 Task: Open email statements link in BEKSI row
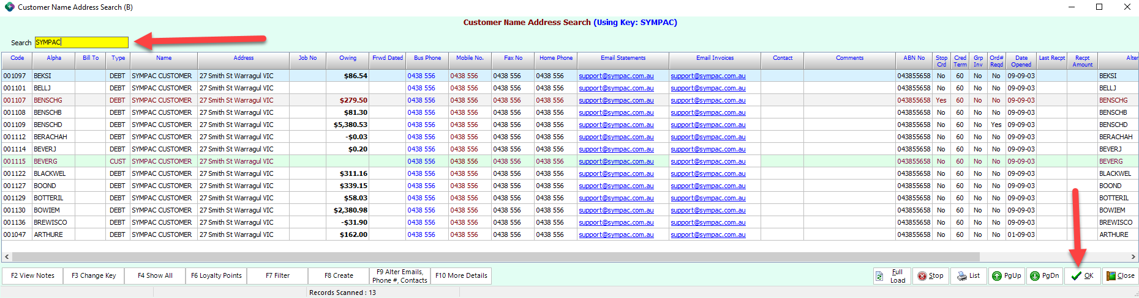click(x=616, y=76)
